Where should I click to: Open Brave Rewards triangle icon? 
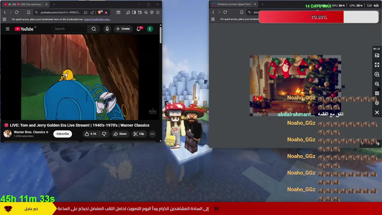[x=106, y=12]
